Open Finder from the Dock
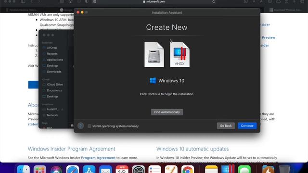308x173 pixels. pos(24,170)
